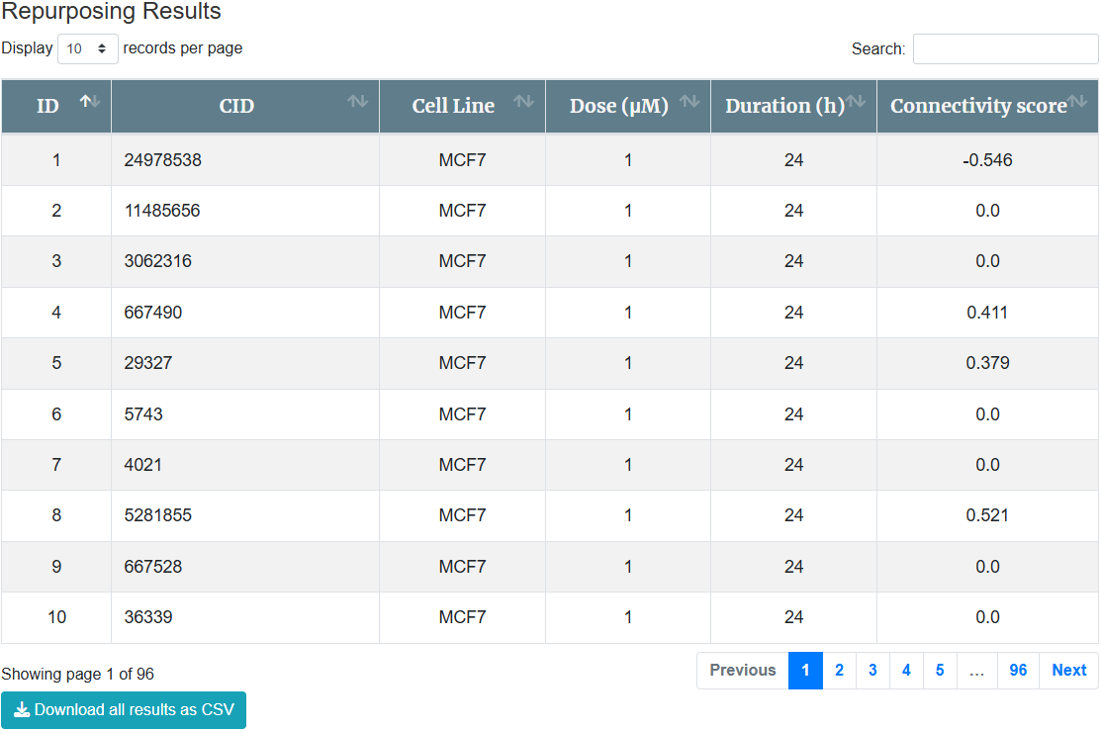Go to the Previous page
The image size is (1101, 731).
tap(743, 671)
